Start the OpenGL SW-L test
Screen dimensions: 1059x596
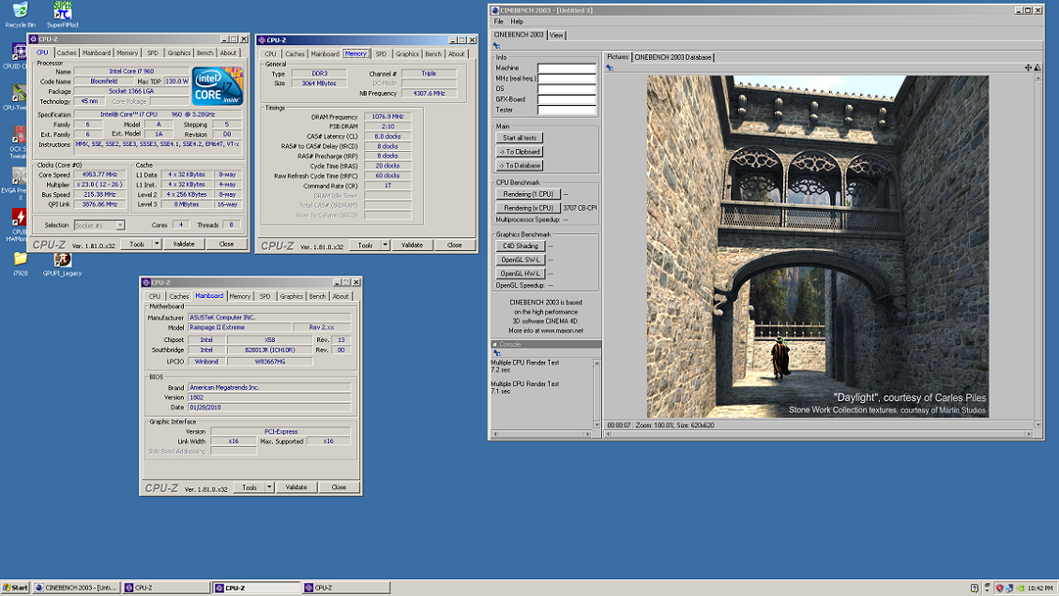point(520,260)
